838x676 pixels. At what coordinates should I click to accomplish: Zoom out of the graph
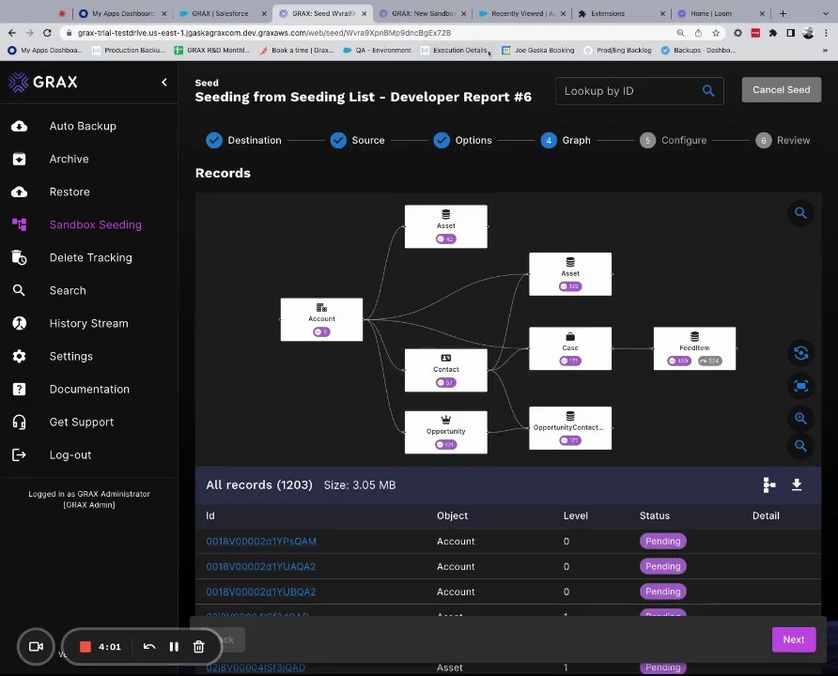tap(800, 446)
